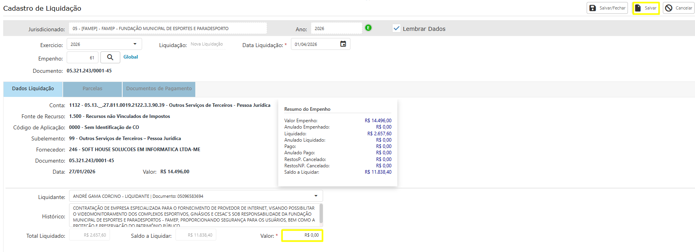Click the Salvar/Fechar floppy disk icon
Image resolution: width=695 pixels, height=252 pixels.
pos(593,8)
